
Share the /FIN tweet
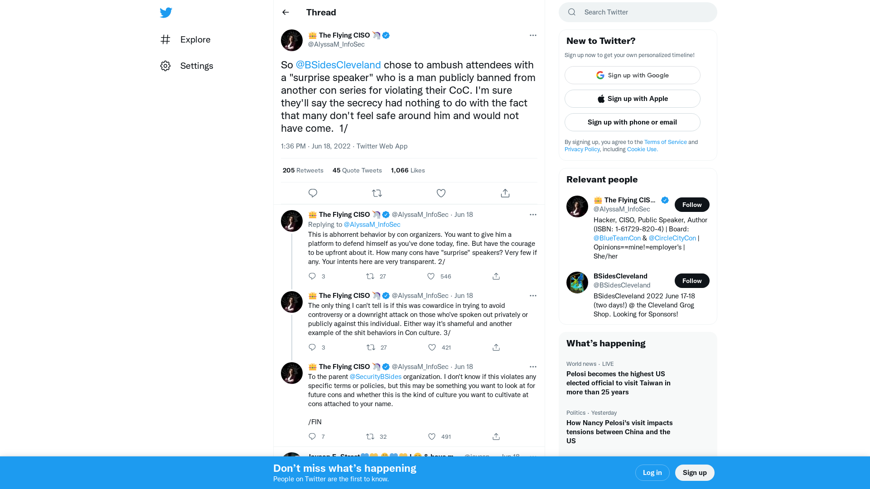496,436
